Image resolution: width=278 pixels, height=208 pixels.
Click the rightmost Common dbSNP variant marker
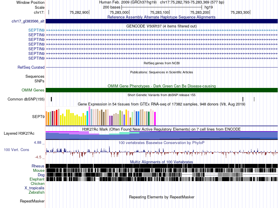pyautogui.click(x=254, y=99)
